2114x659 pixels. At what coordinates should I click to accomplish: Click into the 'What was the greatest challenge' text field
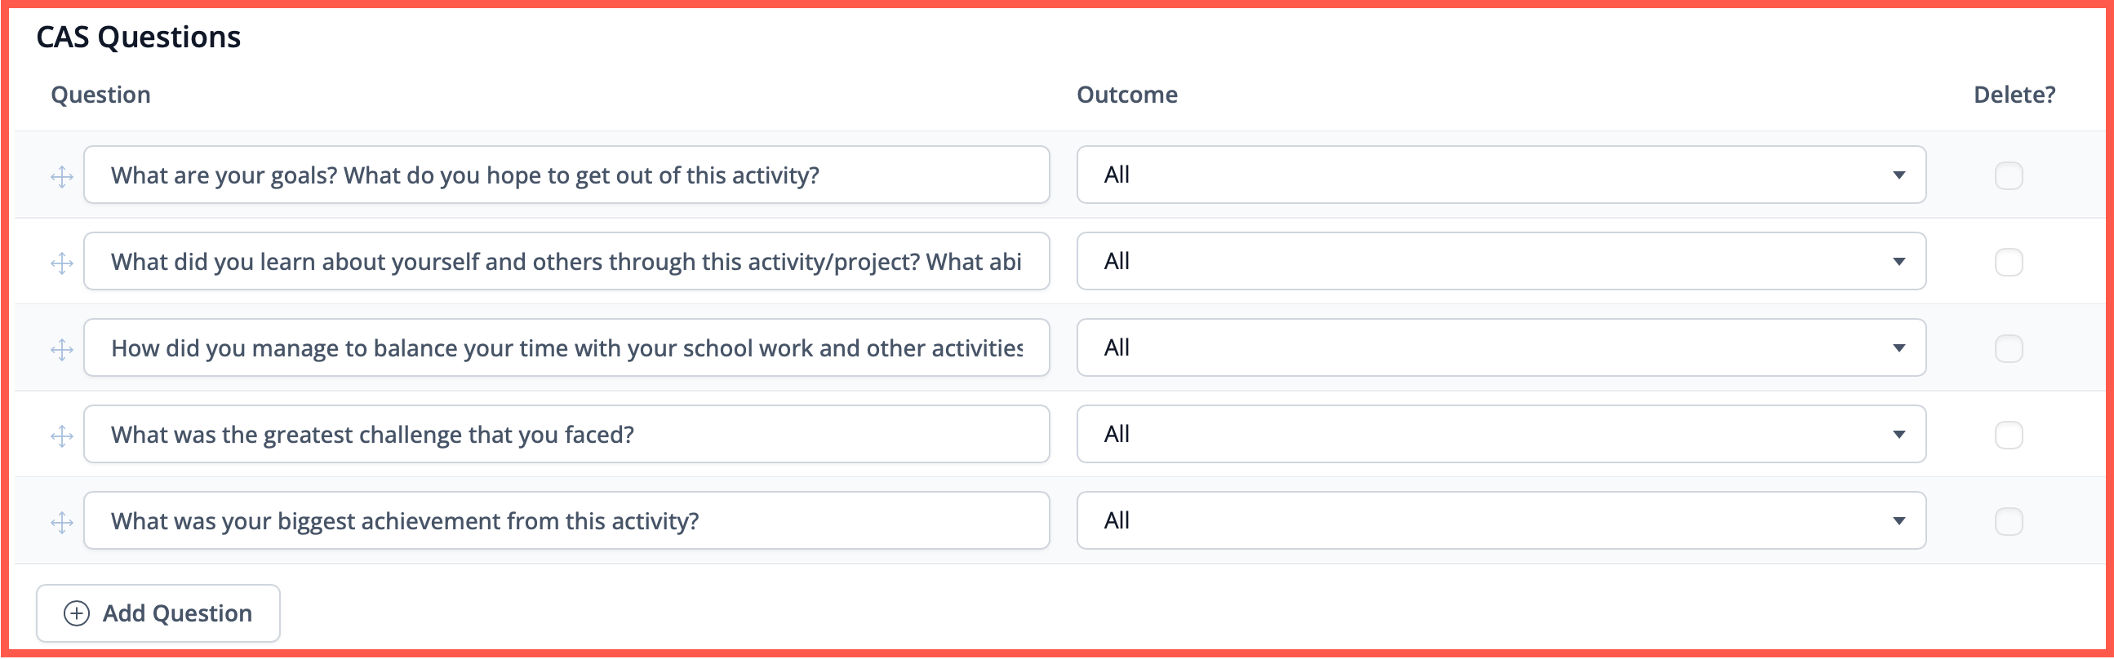[x=566, y=435]
